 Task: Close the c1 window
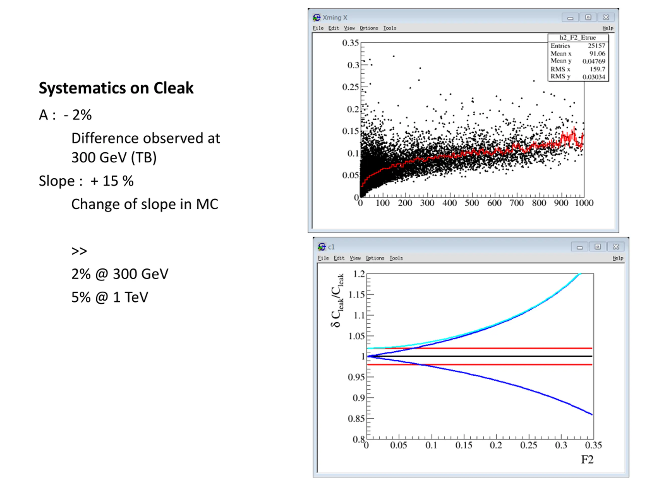[x=616, y=247]
